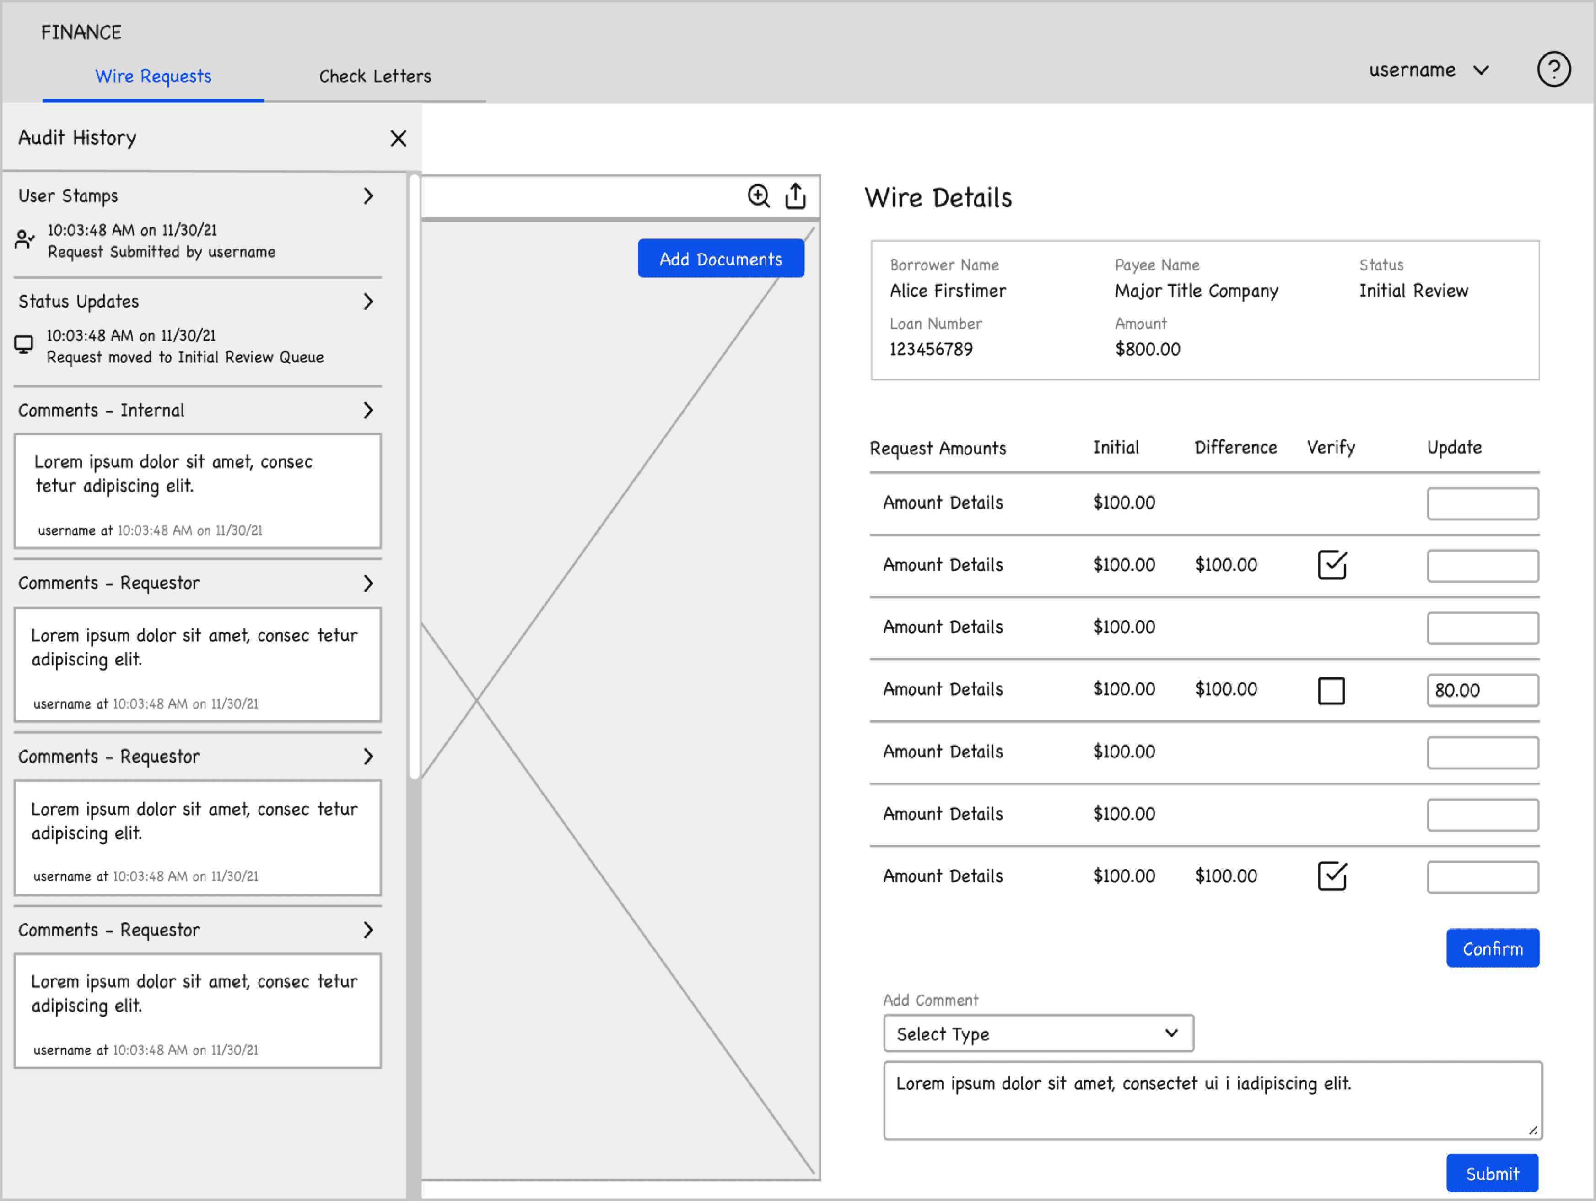This screenshot has width=1596, height=1201.
Task: Click the monitor icon beside Initial Review Queue
Action: [x=24, y=345]
